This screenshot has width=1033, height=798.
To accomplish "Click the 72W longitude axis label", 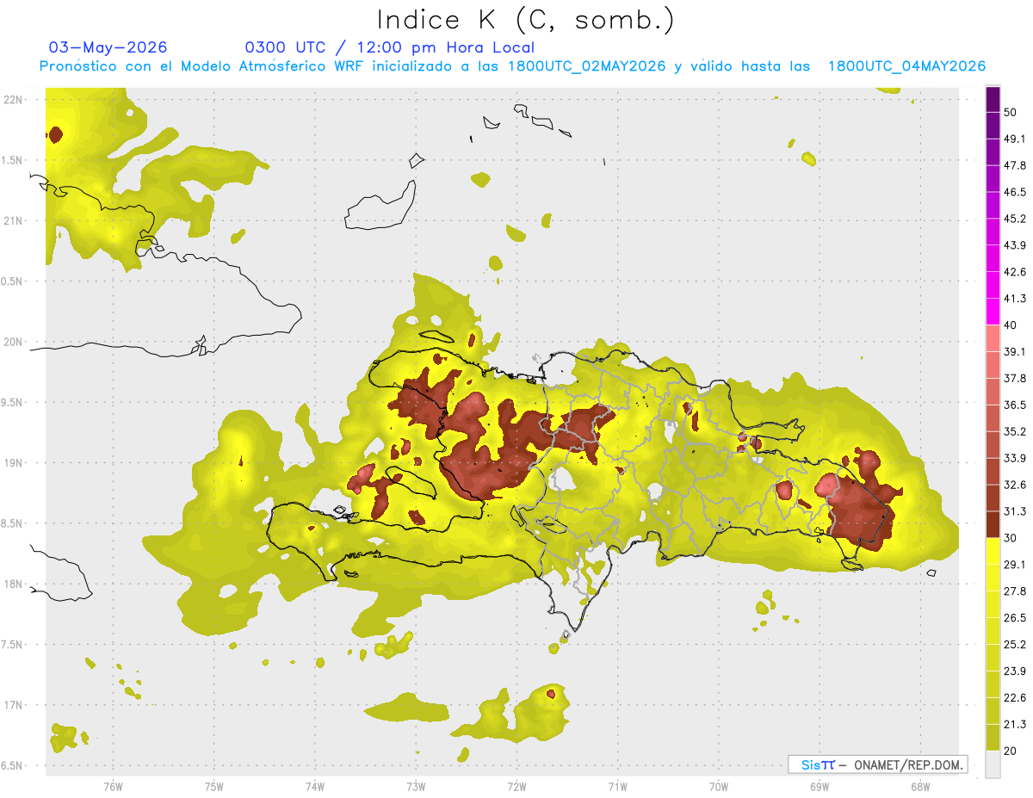I will pyautogui.click(x=516, y=787).
